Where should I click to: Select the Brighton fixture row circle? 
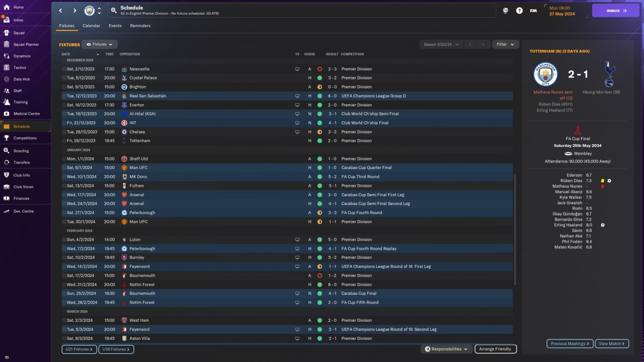click(x=64, y=87)
